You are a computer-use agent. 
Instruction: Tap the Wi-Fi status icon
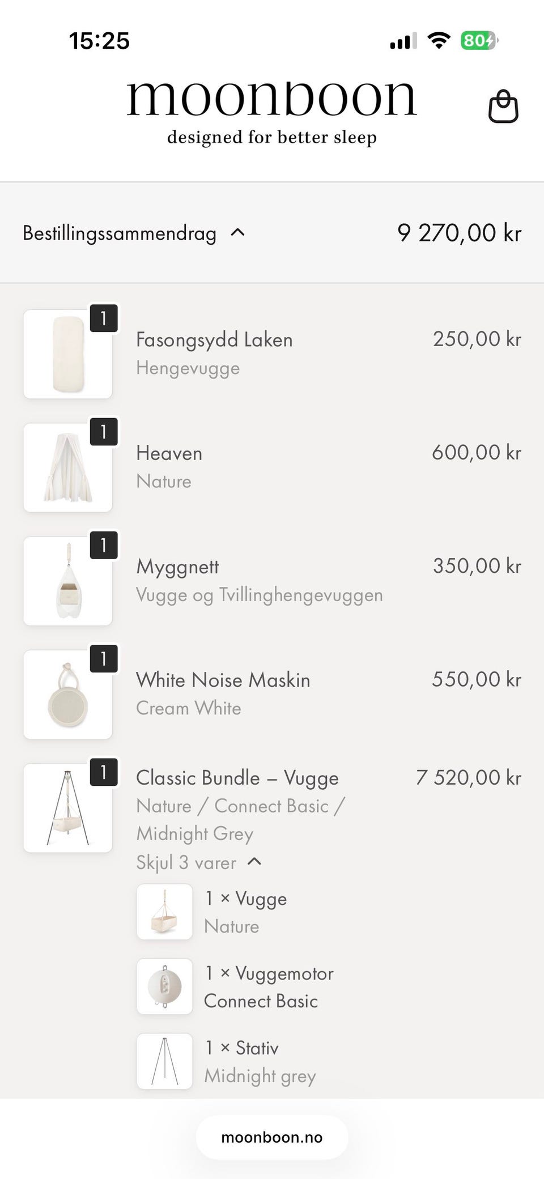[439, 40]
